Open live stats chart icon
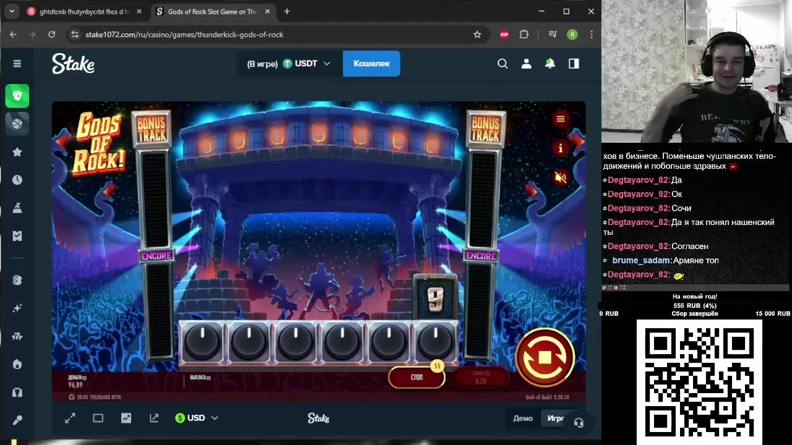This screenshot has width=792, height=445. click(x=126, y=418)
